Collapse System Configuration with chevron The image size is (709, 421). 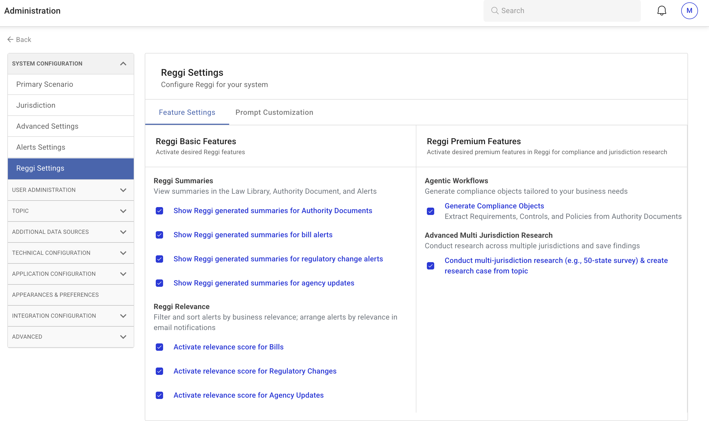click(x=123, y=63)
